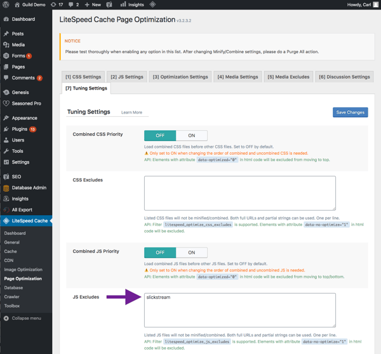The height and width of the screenshot is (354, 381).
Task: Open the [2] JS Settings tab
Action: pyautogui.click(x=127, y=77)
